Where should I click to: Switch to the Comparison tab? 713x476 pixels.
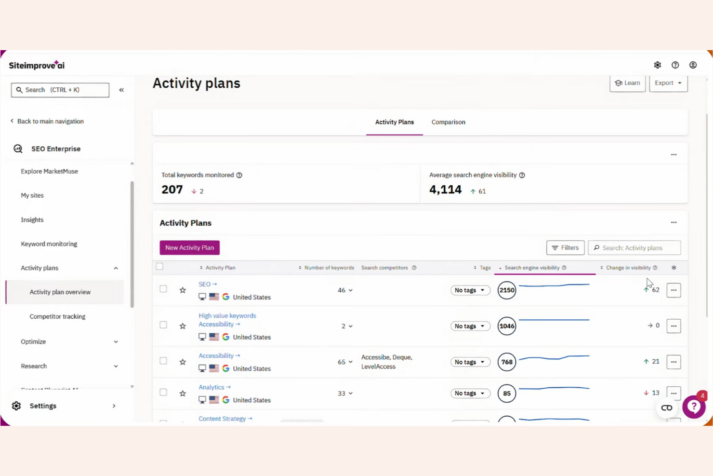(x=449, y=122)
